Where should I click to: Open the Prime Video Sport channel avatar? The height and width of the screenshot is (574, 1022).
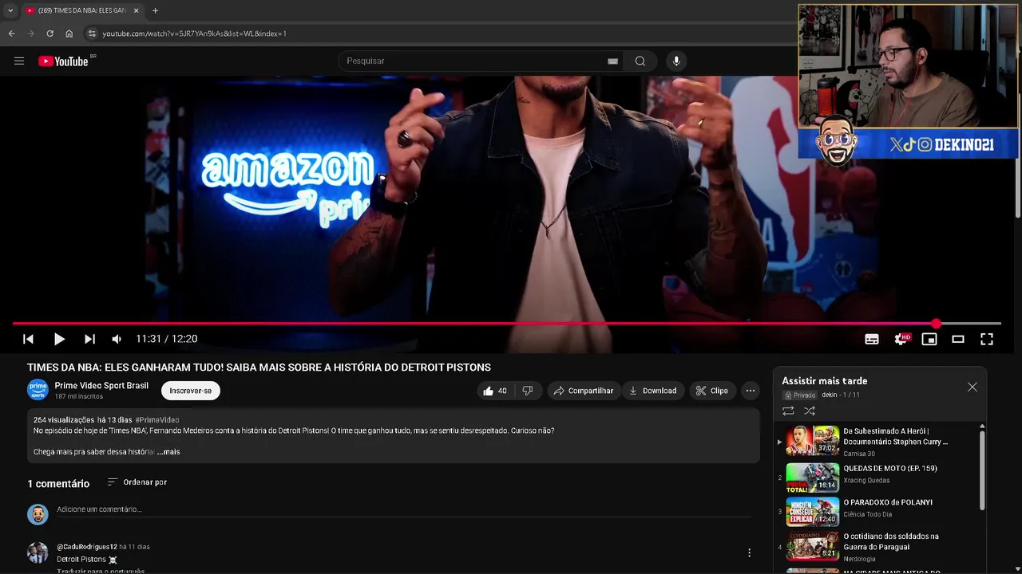38,390
